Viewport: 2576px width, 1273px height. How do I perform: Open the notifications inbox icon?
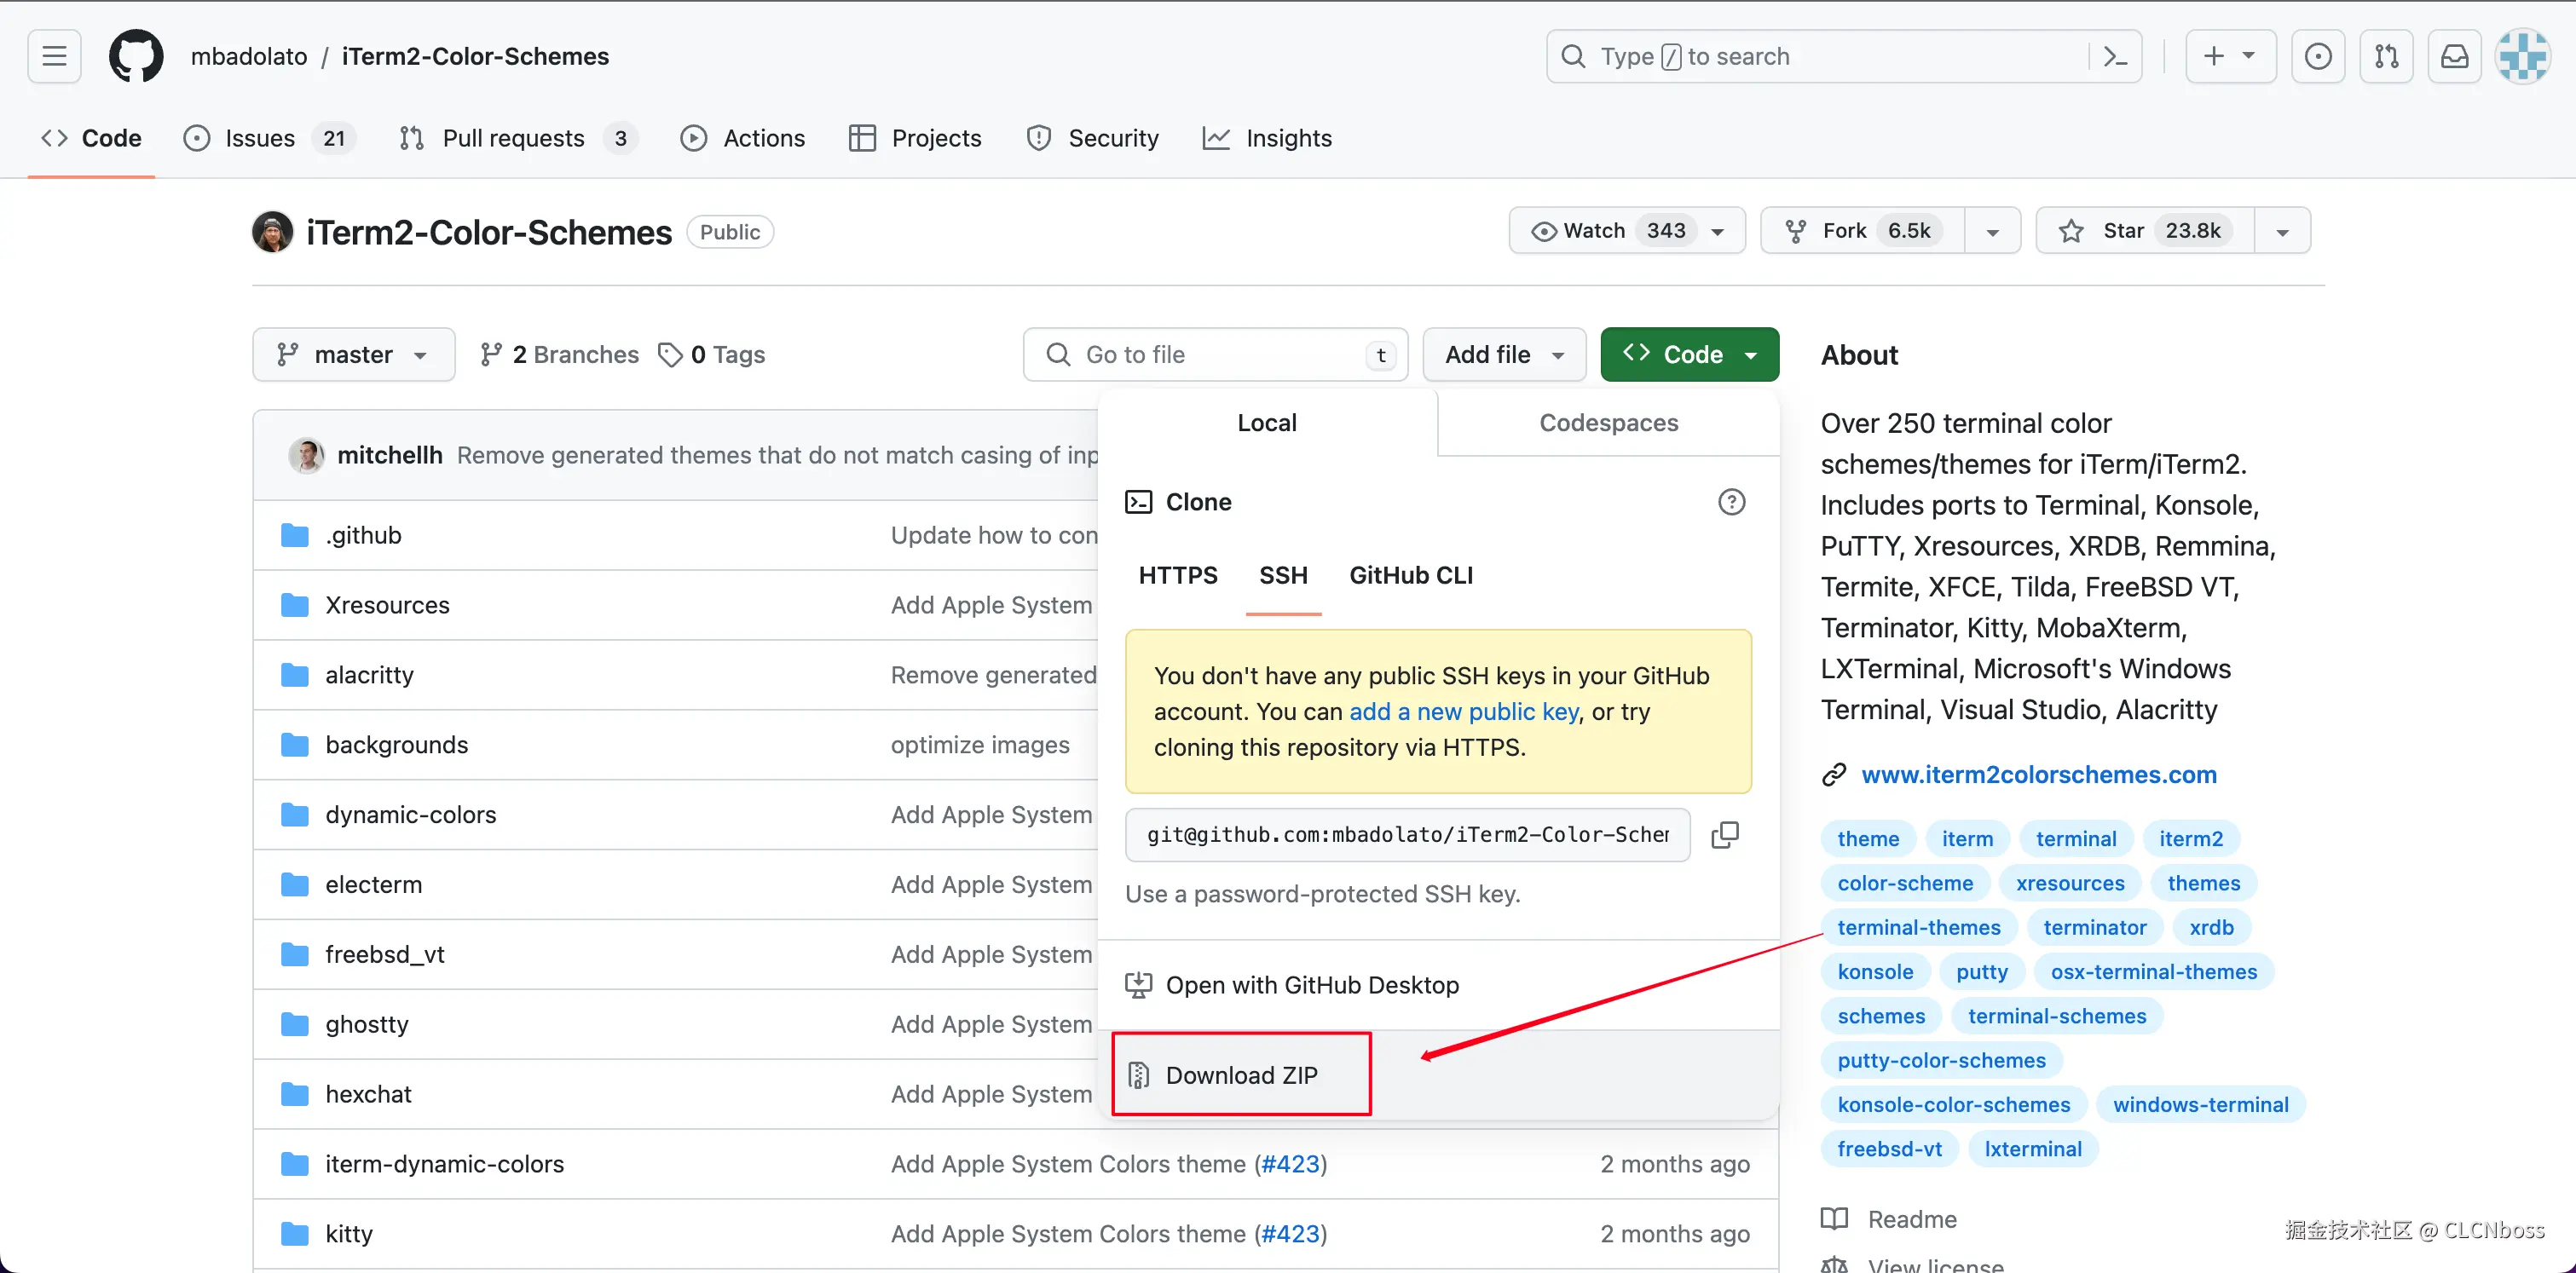click(2454, 56)
